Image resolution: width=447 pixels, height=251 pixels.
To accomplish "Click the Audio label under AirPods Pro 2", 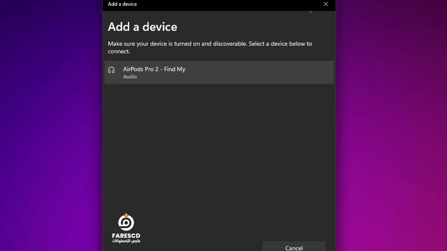I will [130, 77].
